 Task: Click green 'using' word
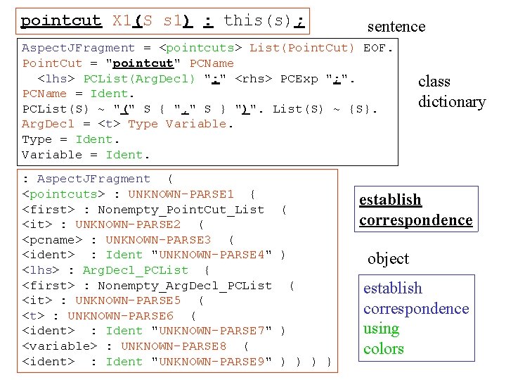click(x=382, y=329)
